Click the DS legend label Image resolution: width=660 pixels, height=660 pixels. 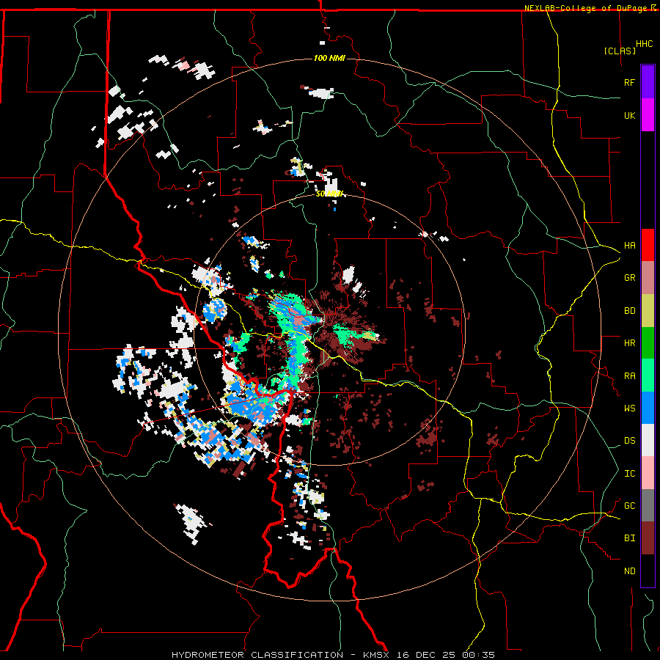tap(629, 441)
